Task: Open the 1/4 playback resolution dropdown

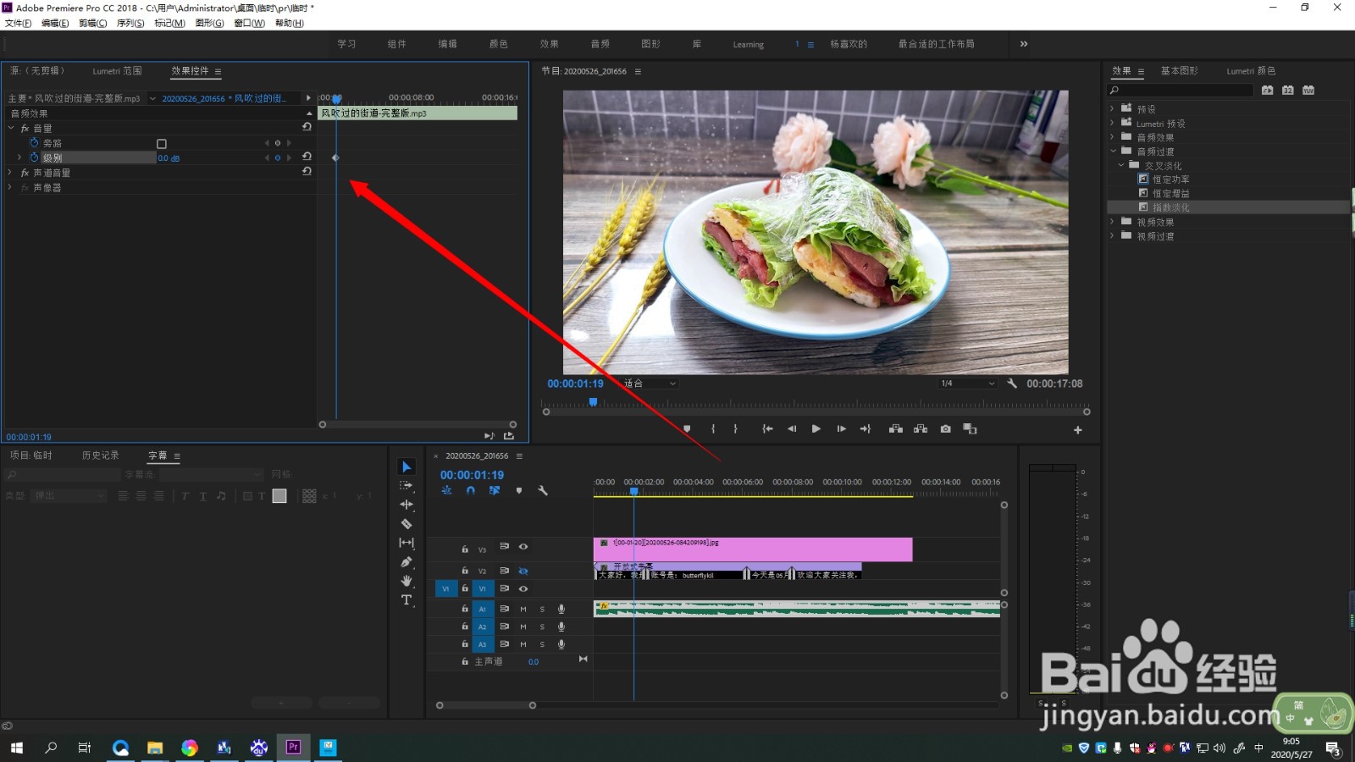Action: (x=967, y=384)
